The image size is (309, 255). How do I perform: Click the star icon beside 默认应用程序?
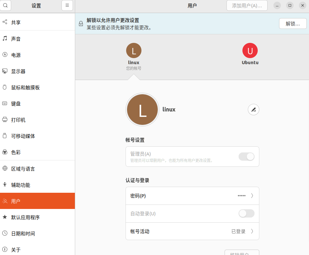(5, 217)
